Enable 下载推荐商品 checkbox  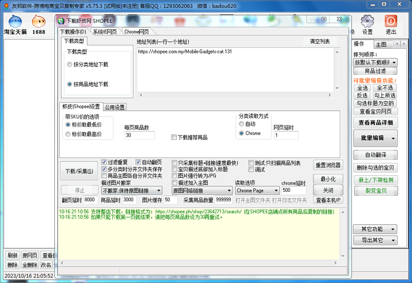coord(174,138)
